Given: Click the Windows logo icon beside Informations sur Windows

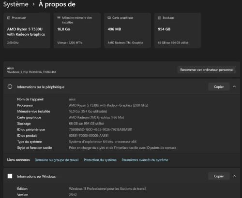Looking at the screenshot, I should [10, 176].
